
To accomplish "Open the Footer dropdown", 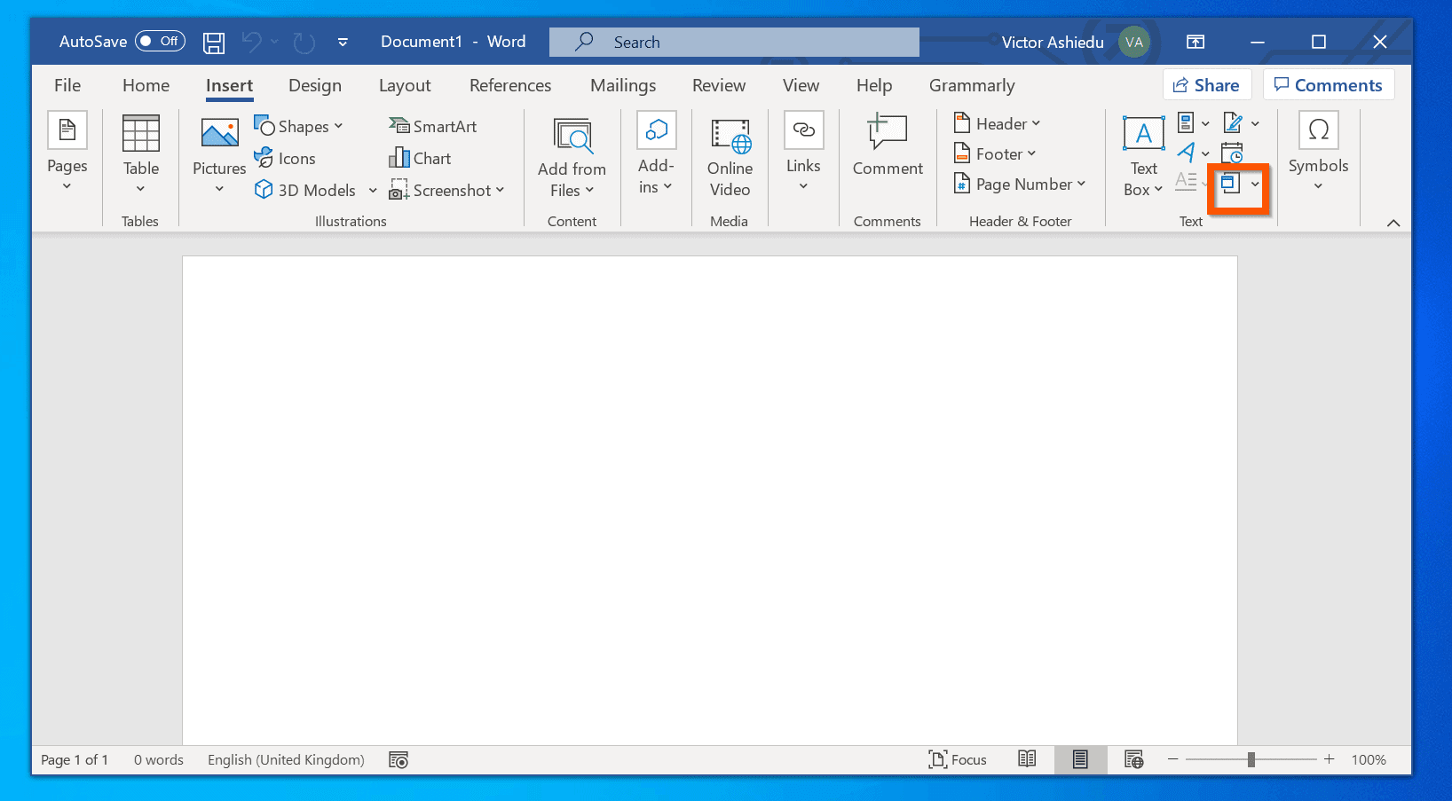I will (995, 153).
